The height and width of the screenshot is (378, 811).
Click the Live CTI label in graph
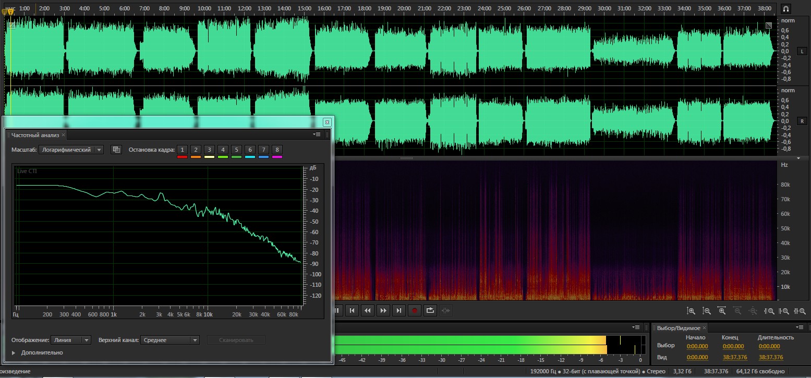tap(27, 171)
